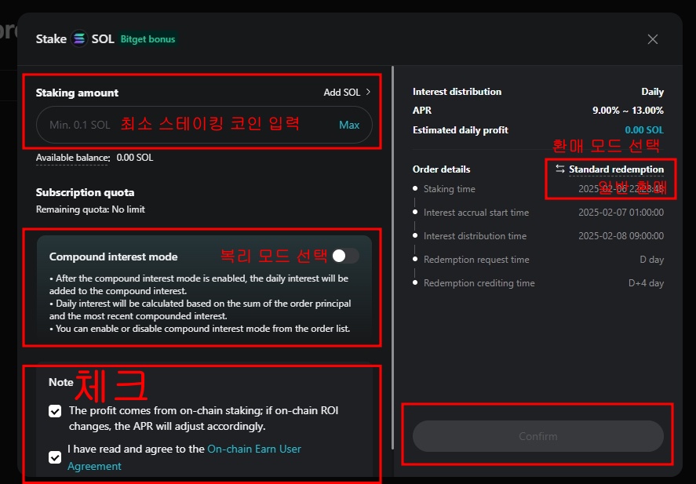This screenshot has width=696, height=484.
Task: Click the SOL coin icon in header
Action: pyautogui.click(x=79, y=39)
